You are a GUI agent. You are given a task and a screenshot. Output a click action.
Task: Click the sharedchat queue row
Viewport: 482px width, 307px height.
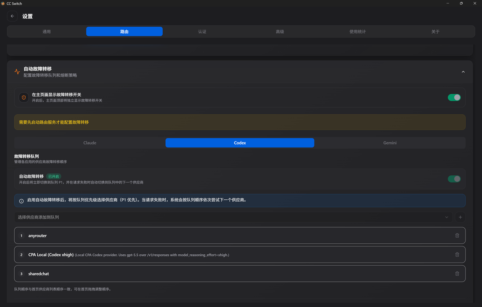pos(240,274)
